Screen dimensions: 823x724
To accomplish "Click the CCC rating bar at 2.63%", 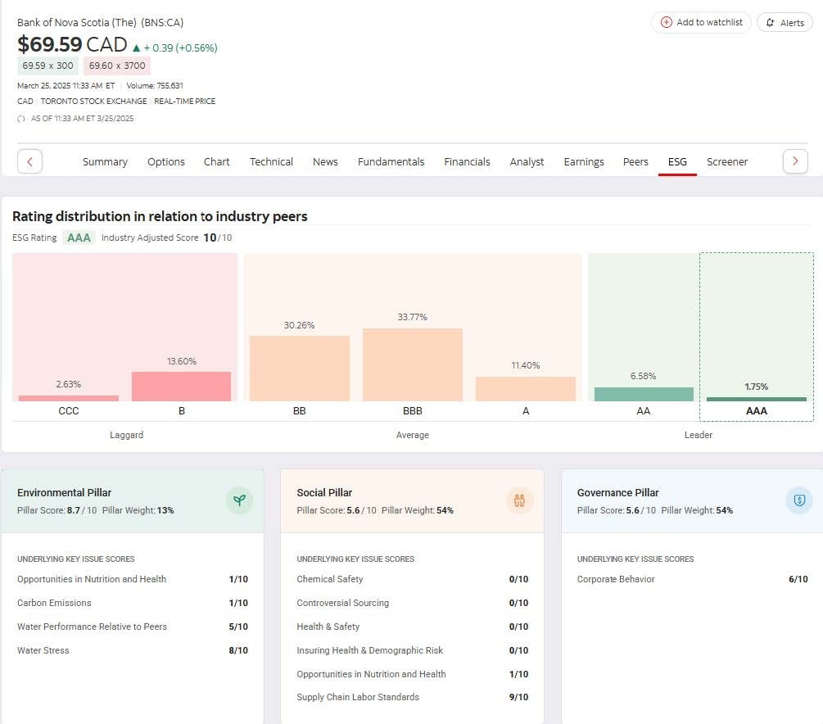I will (68, 398).
